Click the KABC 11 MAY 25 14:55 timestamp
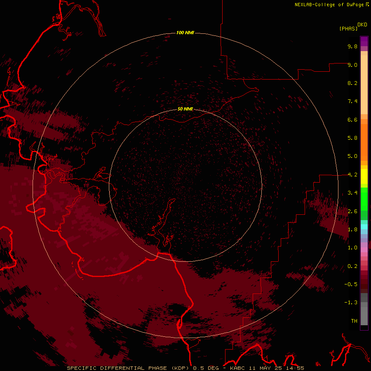This screenshot has height=371, width=371. (x=267, y=368)
